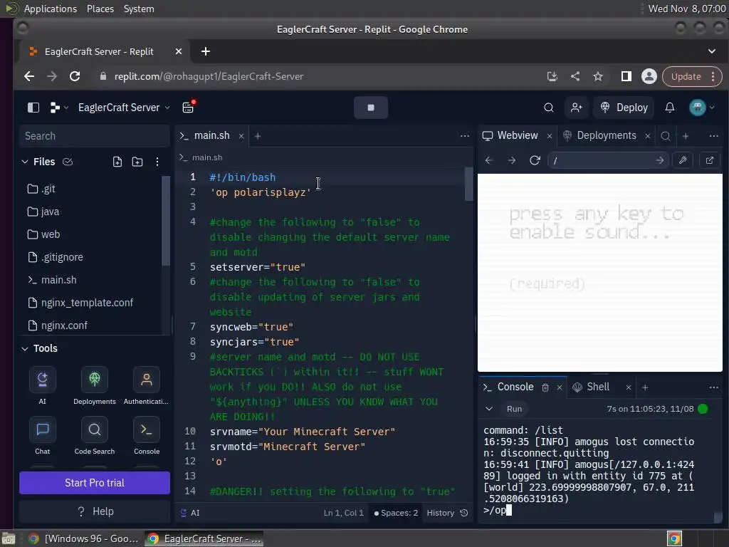Reload the Webview page
Image resolution: width=729 pixels, height=547 pixels.
point(535,160)
